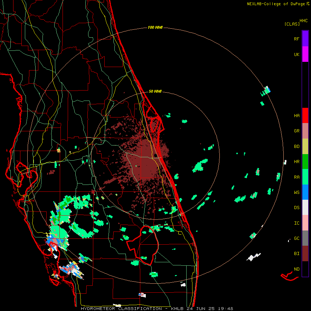The width and height of the screenshot is (311, 311).
Task: Click the UK legend label
Action: (x=296, y=54)
